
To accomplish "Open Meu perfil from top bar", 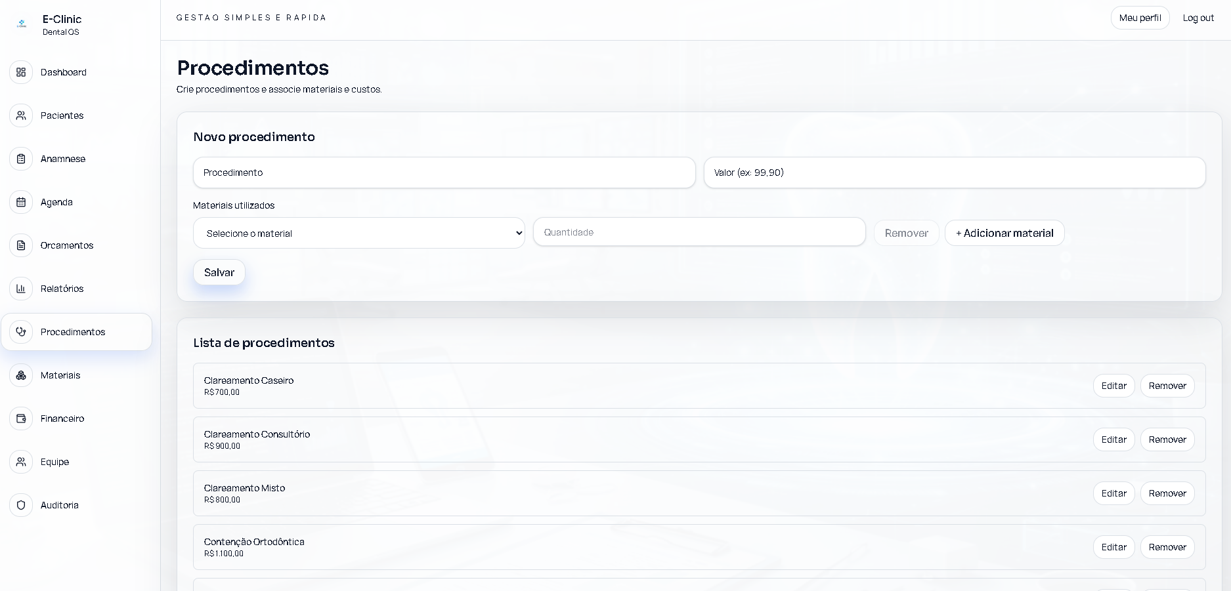I will point(1140,18).
